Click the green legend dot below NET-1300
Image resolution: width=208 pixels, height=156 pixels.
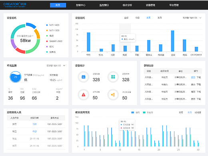[47, 36]
